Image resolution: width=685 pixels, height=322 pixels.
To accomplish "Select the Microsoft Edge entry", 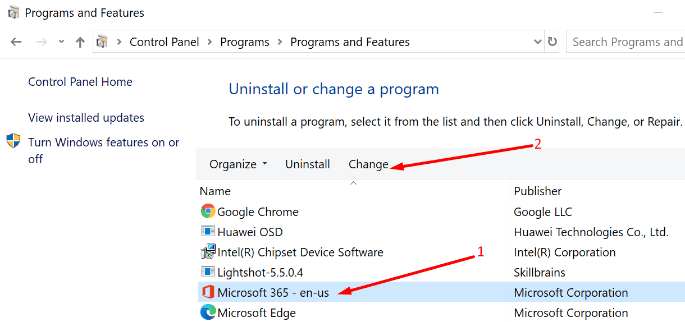I will (257, 313).
